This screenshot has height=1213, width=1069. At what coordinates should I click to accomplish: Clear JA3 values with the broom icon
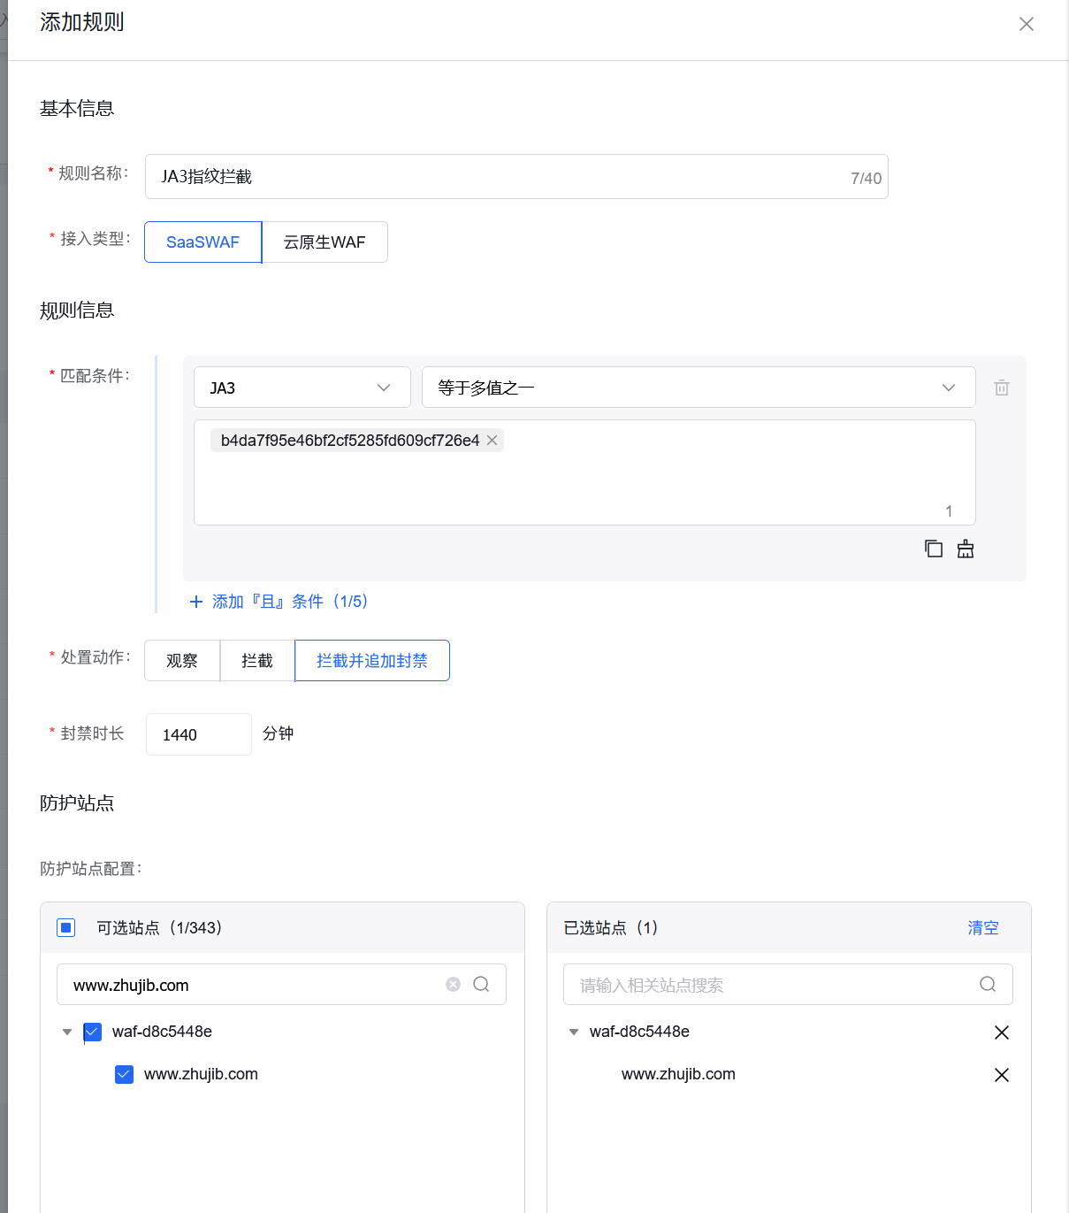(x=966, y=549)
